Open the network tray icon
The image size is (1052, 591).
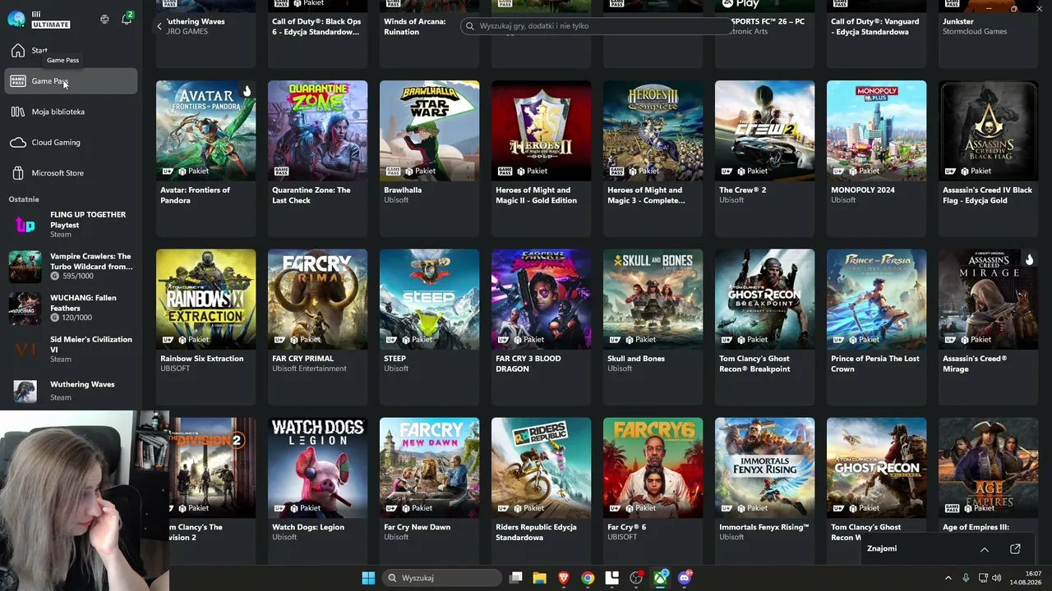pos(982,578)
